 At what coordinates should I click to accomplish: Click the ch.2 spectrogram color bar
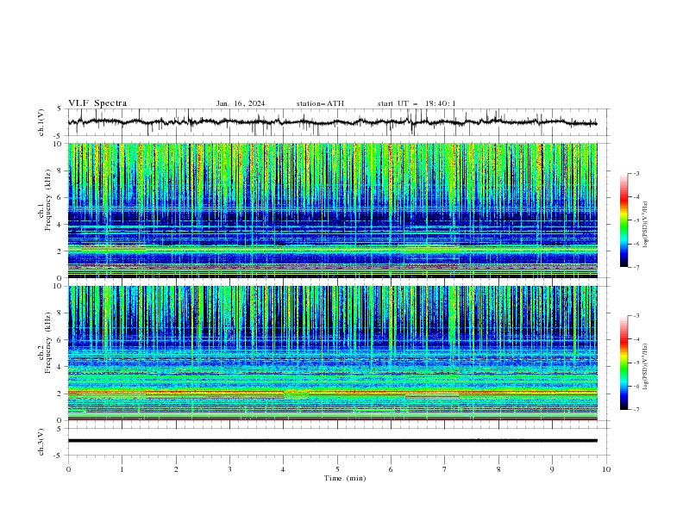pos(624,363)
